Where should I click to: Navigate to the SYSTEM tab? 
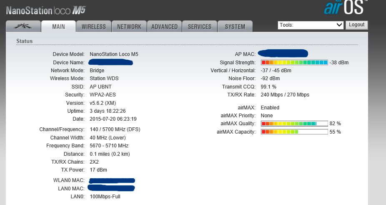click(x=235, y=27)
